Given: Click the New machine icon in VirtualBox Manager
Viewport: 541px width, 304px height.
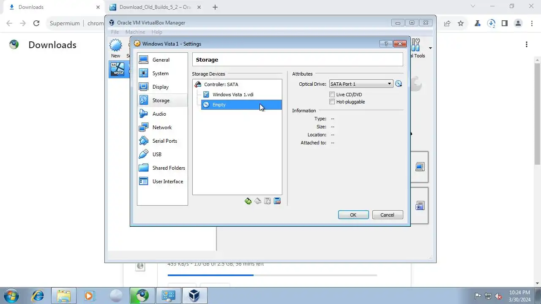Looking at the screenshot, I should 115,48.
